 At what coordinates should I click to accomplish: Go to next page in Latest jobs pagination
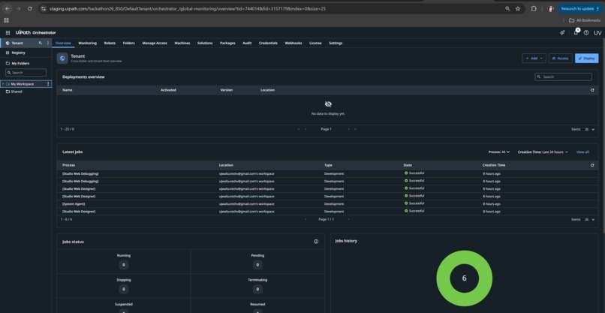[x=349, y=219]
